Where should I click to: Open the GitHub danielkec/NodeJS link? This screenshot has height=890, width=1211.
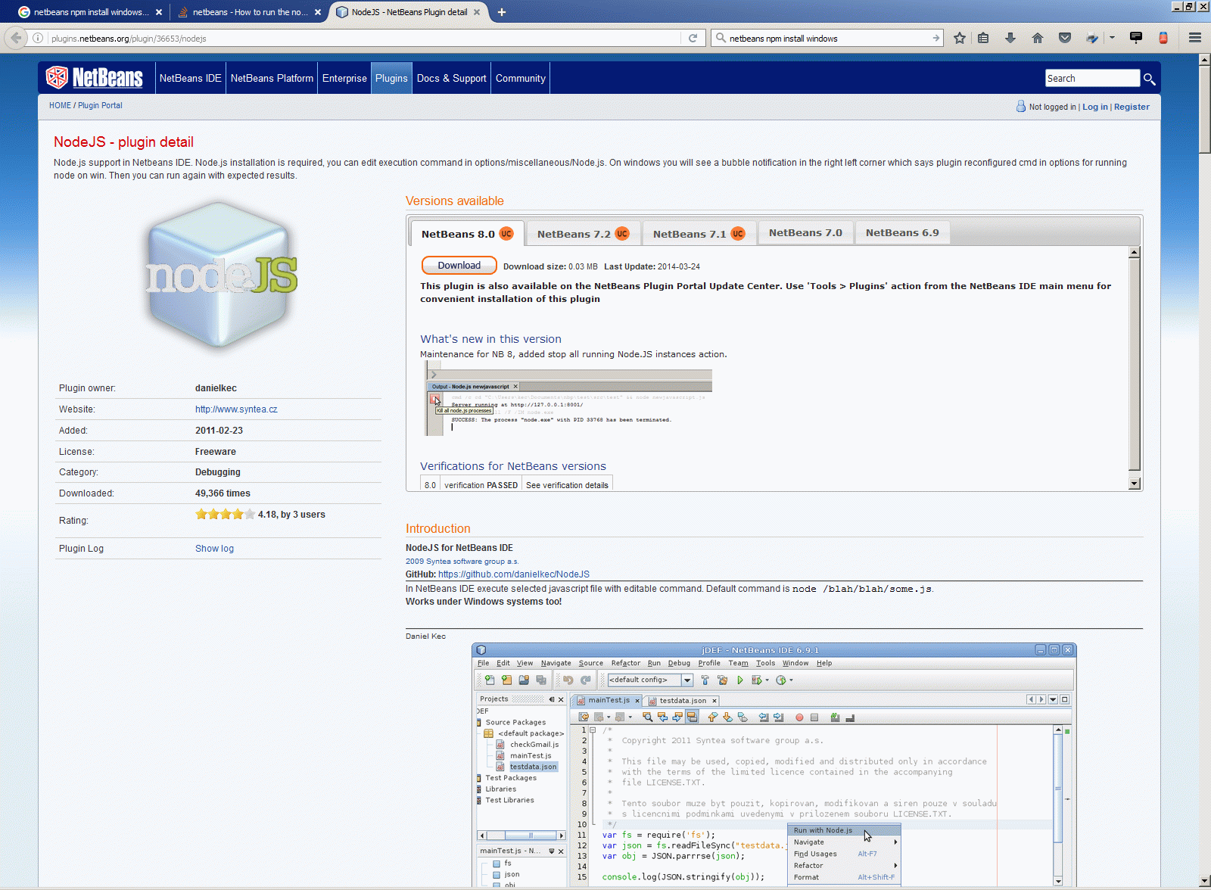[x=514, y=574]
